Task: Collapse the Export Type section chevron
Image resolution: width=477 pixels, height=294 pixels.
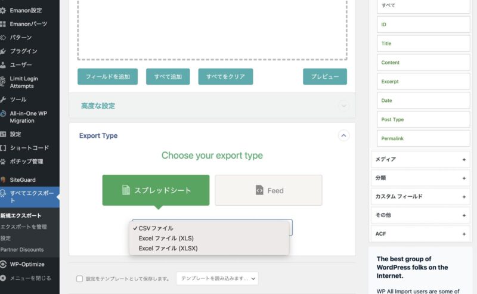Action: 343,135
